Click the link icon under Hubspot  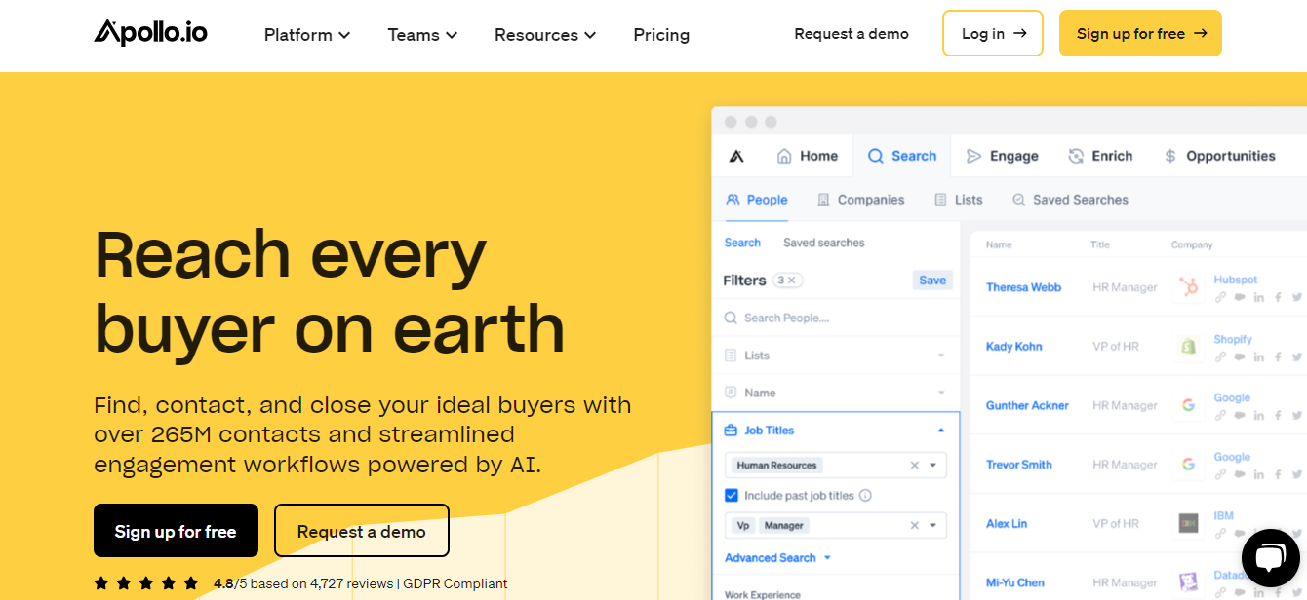(x=1220, y=297)
